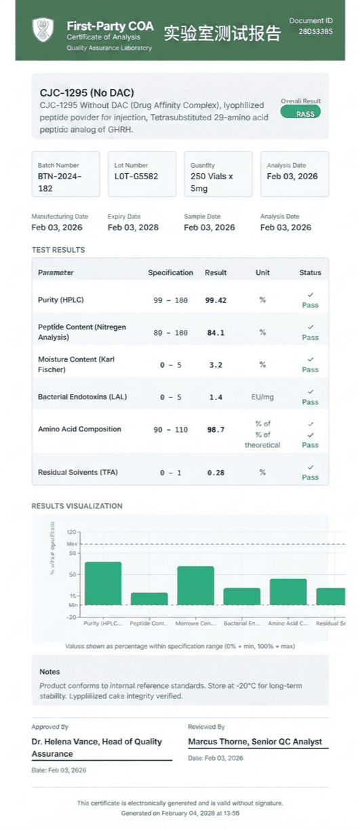Click the Purity (HPLC) pass checkmark
This screenshot has width=358, height=830.
tap(310, 295)
